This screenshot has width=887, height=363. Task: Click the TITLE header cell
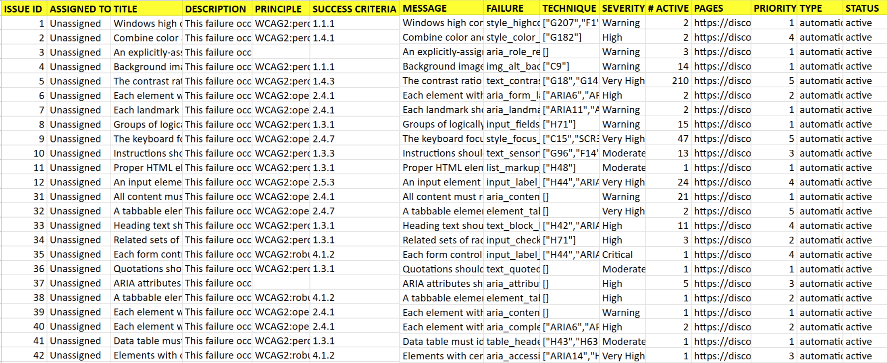coord(146,9)
